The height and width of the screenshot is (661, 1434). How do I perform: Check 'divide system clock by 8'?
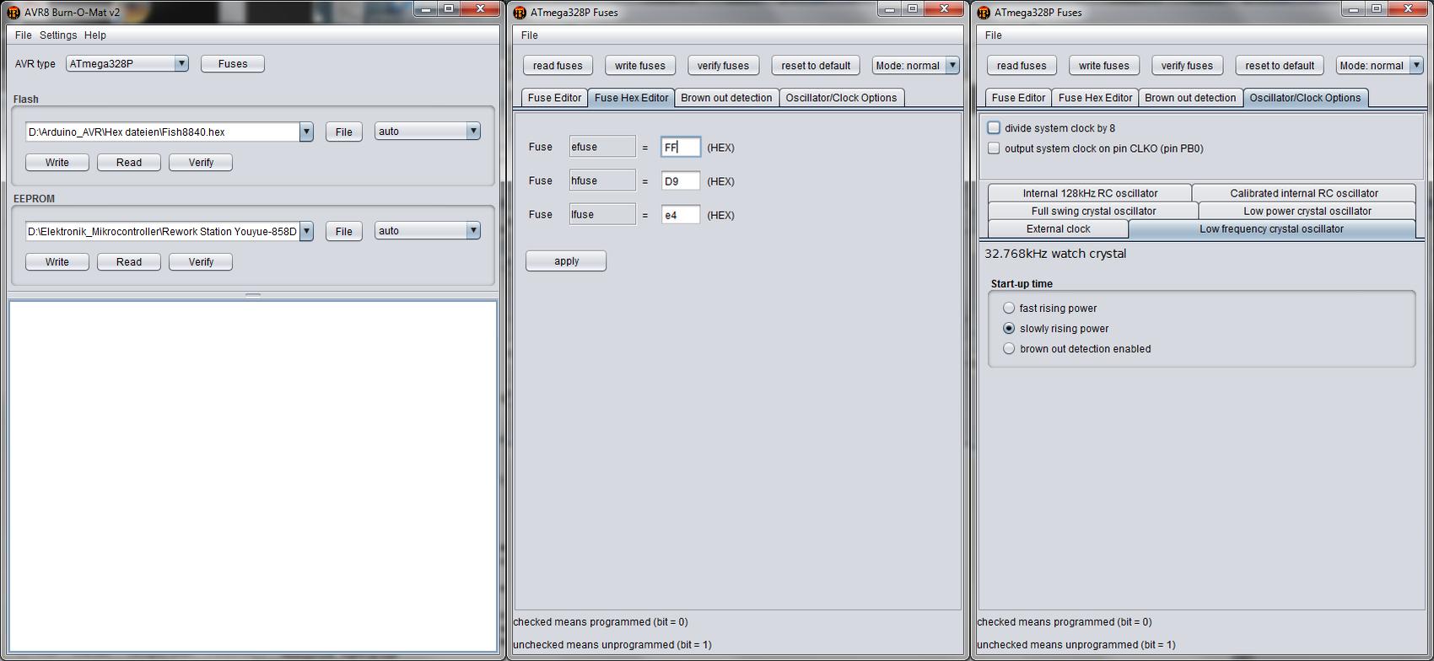(994, 127)
